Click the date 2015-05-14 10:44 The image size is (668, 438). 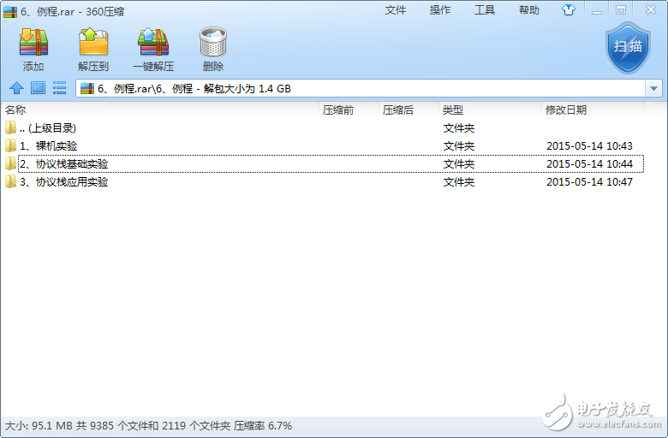[589, 164]
